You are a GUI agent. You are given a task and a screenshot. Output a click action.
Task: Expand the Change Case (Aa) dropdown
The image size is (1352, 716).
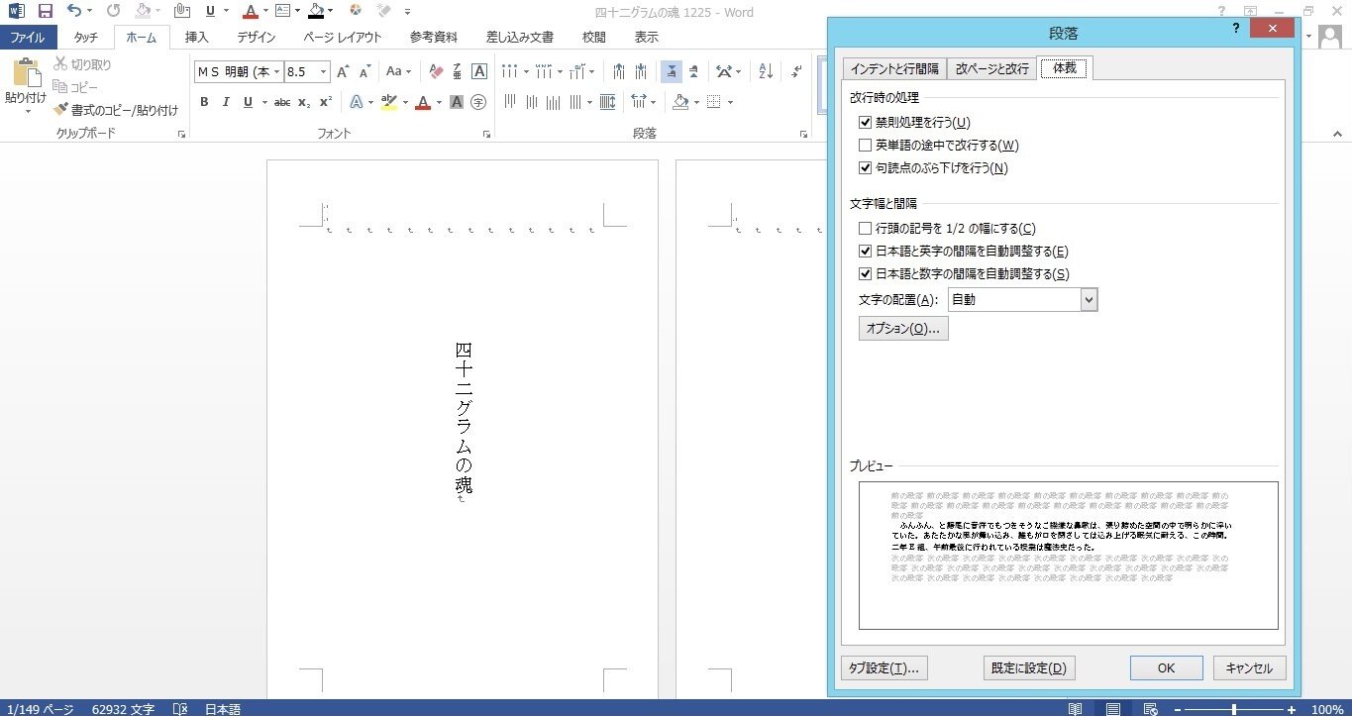click(x=408, y=71)
